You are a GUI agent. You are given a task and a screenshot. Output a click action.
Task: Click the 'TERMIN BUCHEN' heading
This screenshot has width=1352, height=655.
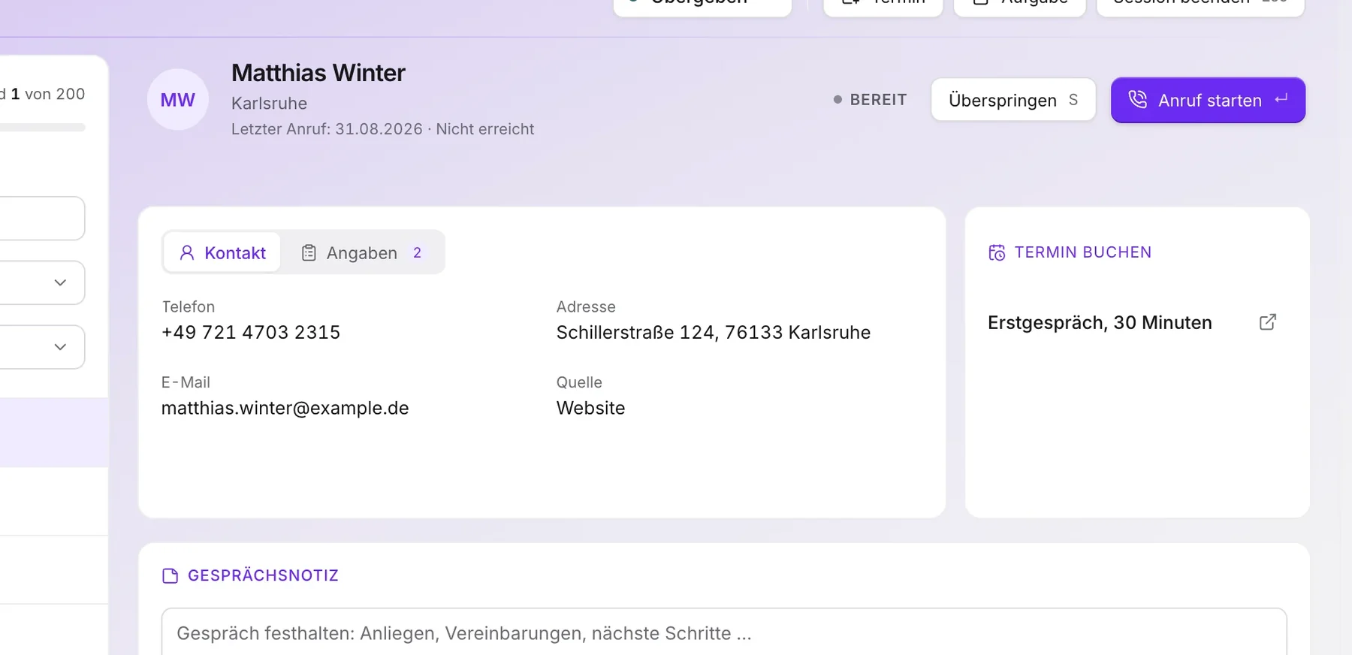(1083, 253)
